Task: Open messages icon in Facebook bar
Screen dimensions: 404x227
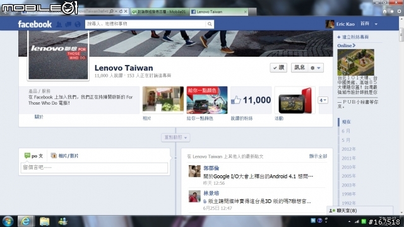Action: click(68, 24)
